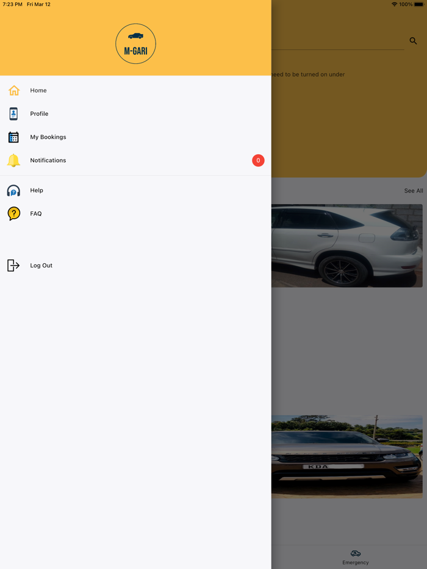The width and height of the screenshot is (427, 569).
Task: Click the See All link
Action: [x=413, y=191]
